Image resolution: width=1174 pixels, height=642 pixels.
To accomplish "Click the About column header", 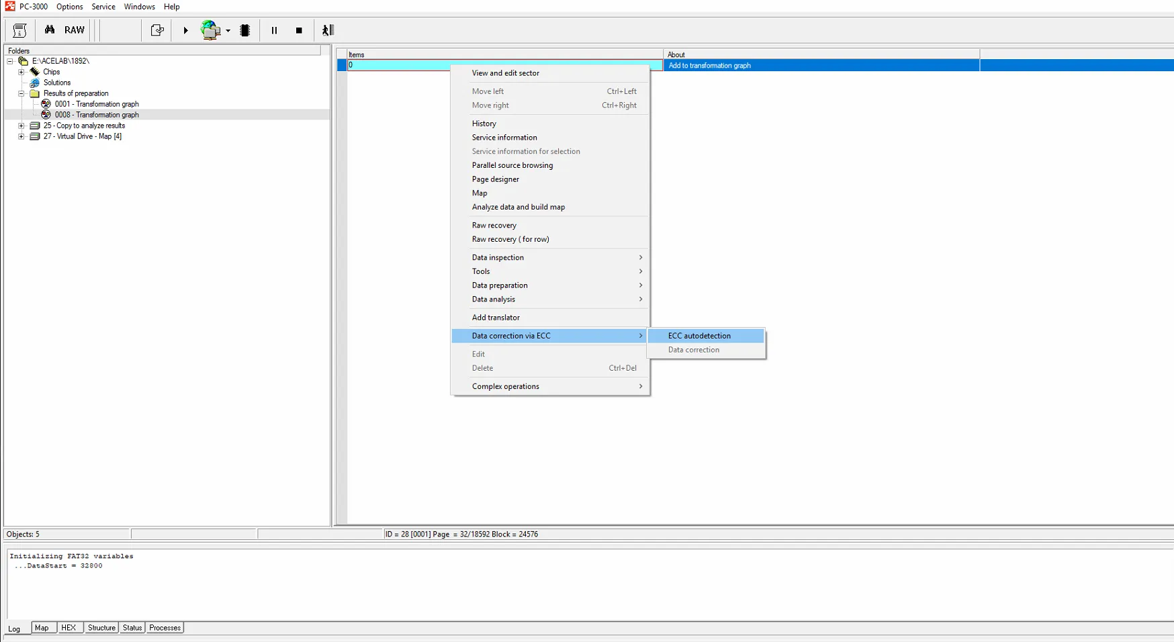I will [x=676, y=54].
